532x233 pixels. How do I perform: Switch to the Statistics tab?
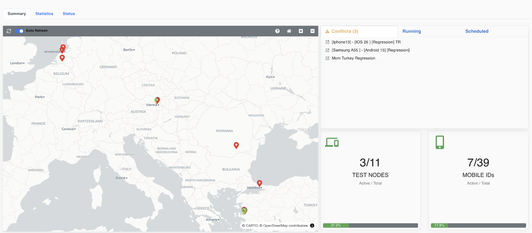[44, 14]
